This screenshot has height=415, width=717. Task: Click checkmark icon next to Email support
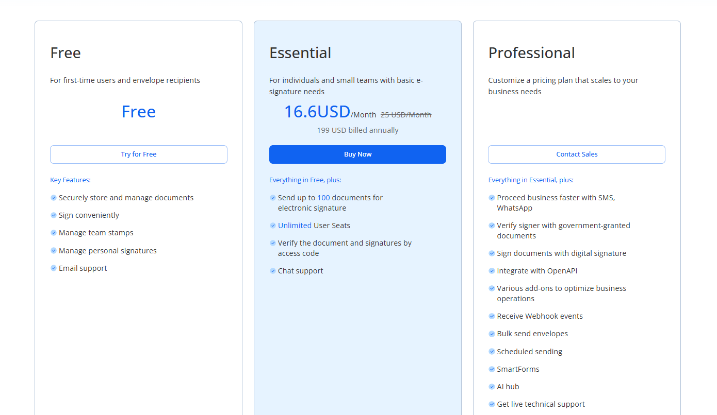pos(54,268)
